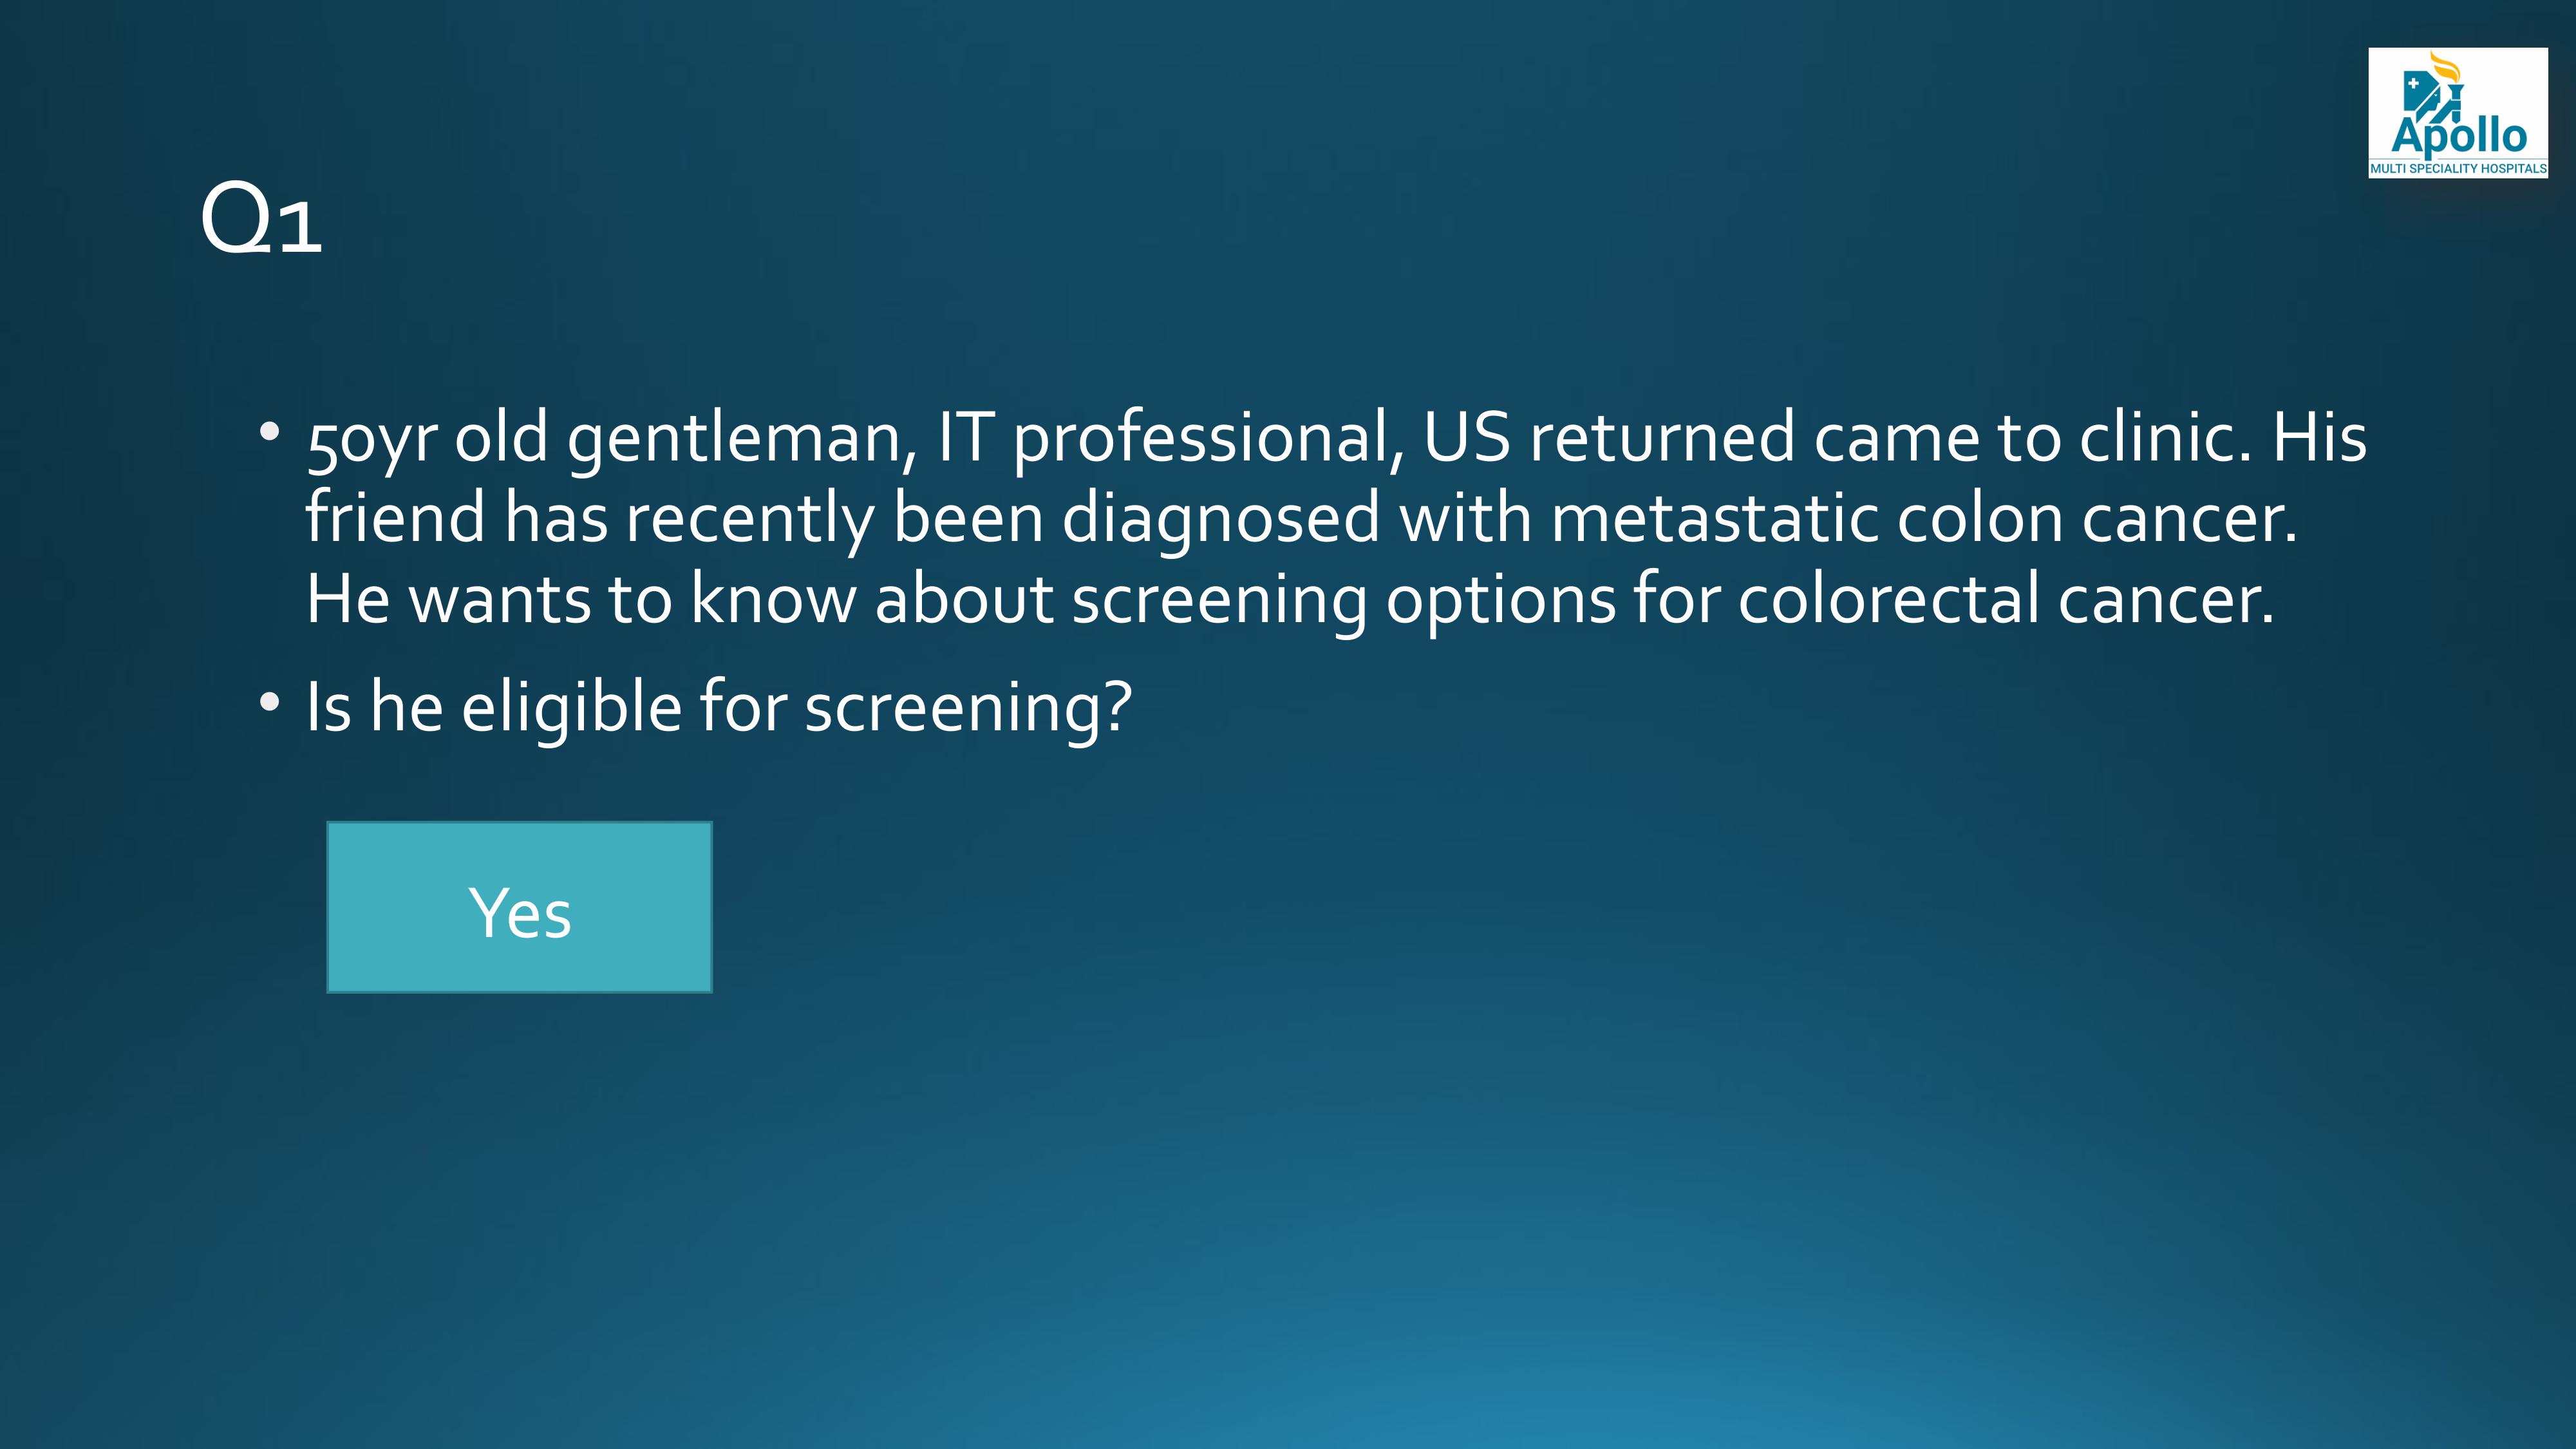Select the Q1 slide title
The width and height of the screenshot is (2576, 1449).
pyautogui.click(x=261, y=218)
